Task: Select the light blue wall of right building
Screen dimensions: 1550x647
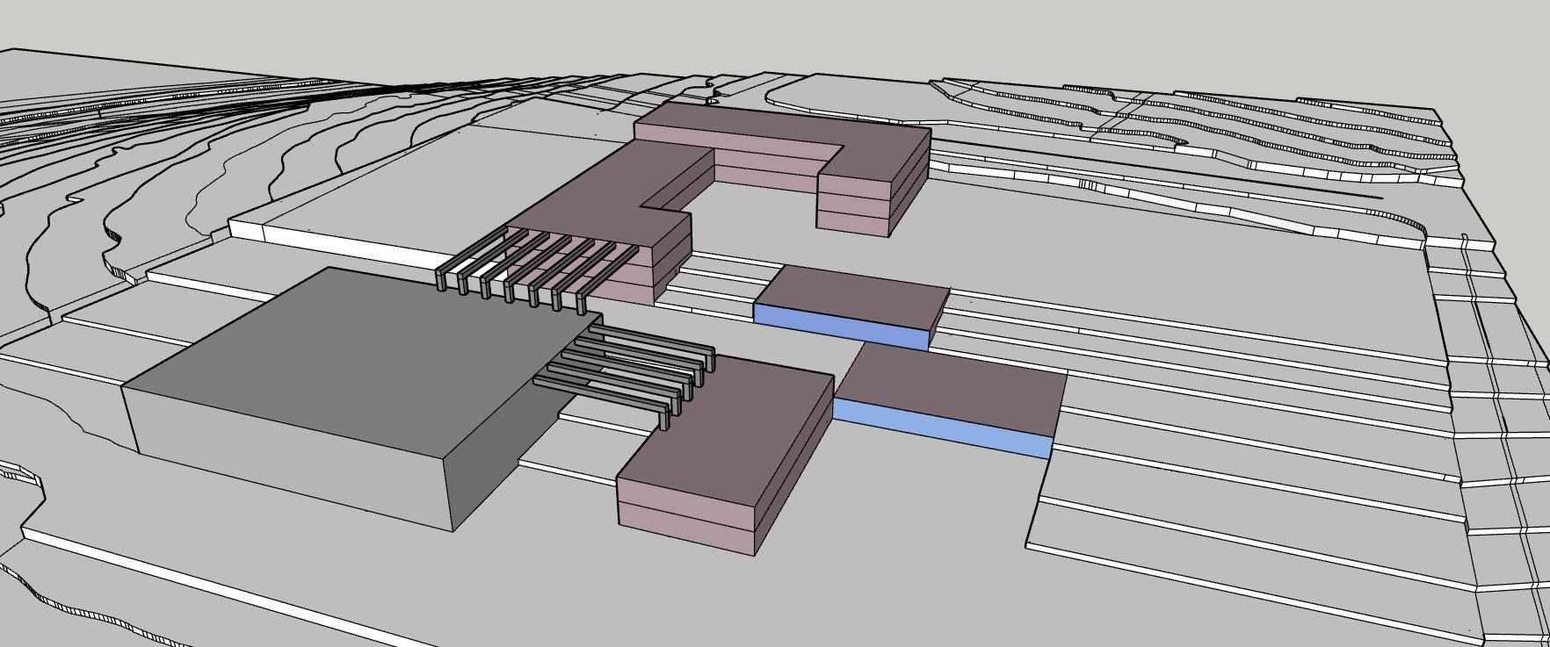Action: coord(940,428)
